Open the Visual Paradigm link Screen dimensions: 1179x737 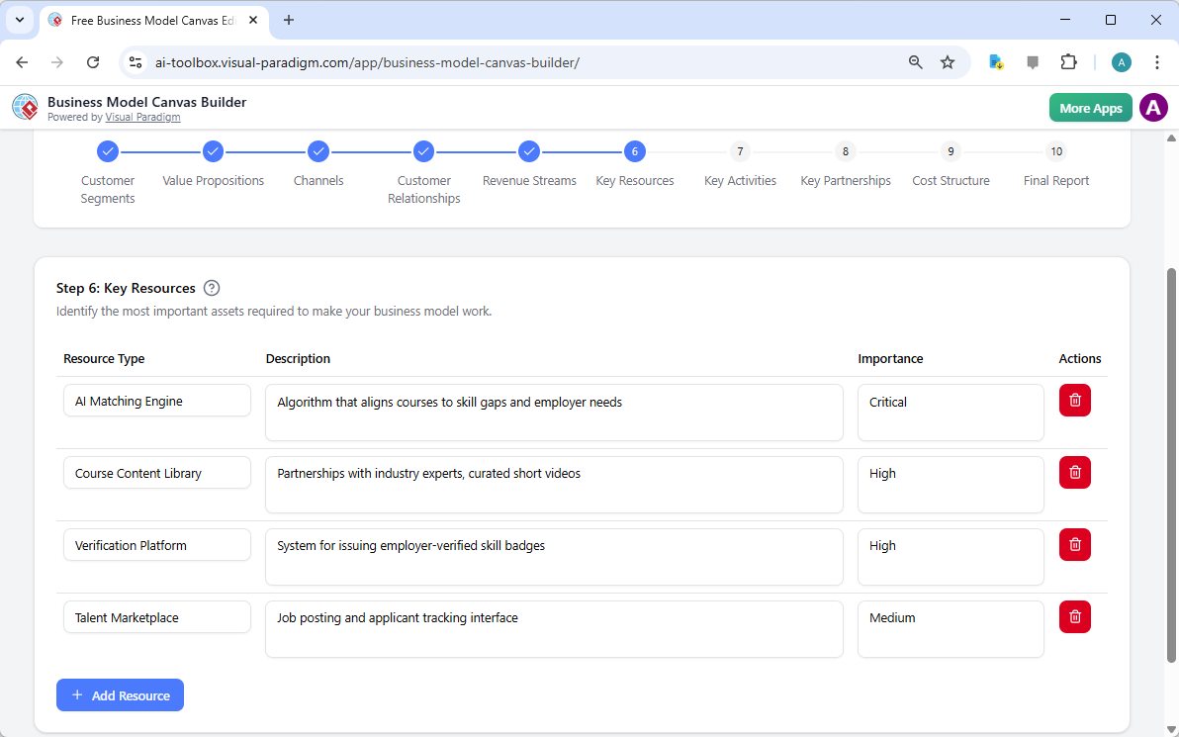pos(142,117)
